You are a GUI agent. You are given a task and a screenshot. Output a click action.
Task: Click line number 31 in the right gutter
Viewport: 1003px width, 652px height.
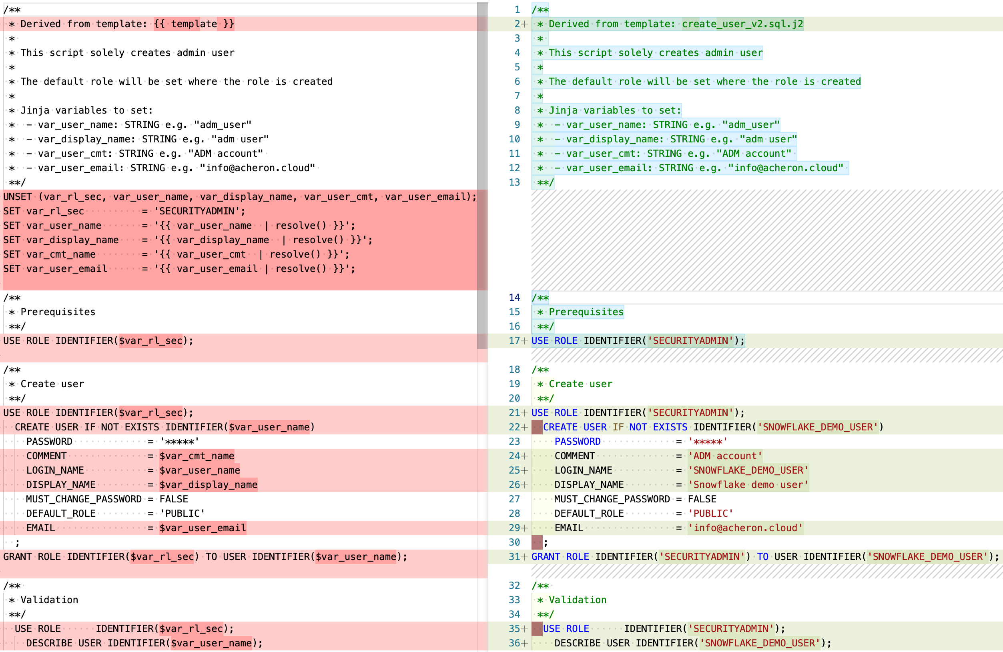[x=514, y=557]
